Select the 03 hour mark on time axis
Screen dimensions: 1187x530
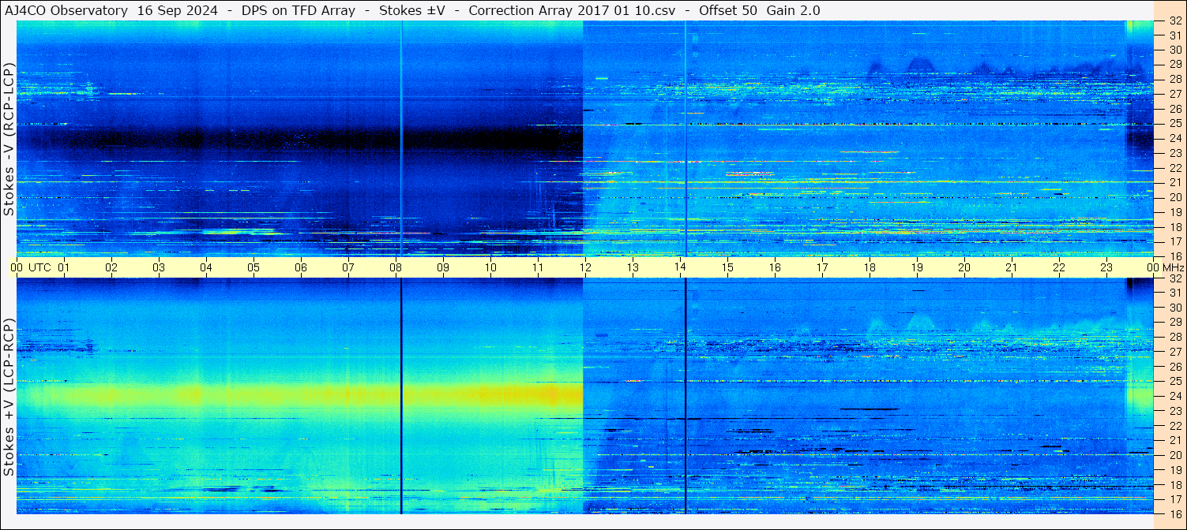click(159, 267)
